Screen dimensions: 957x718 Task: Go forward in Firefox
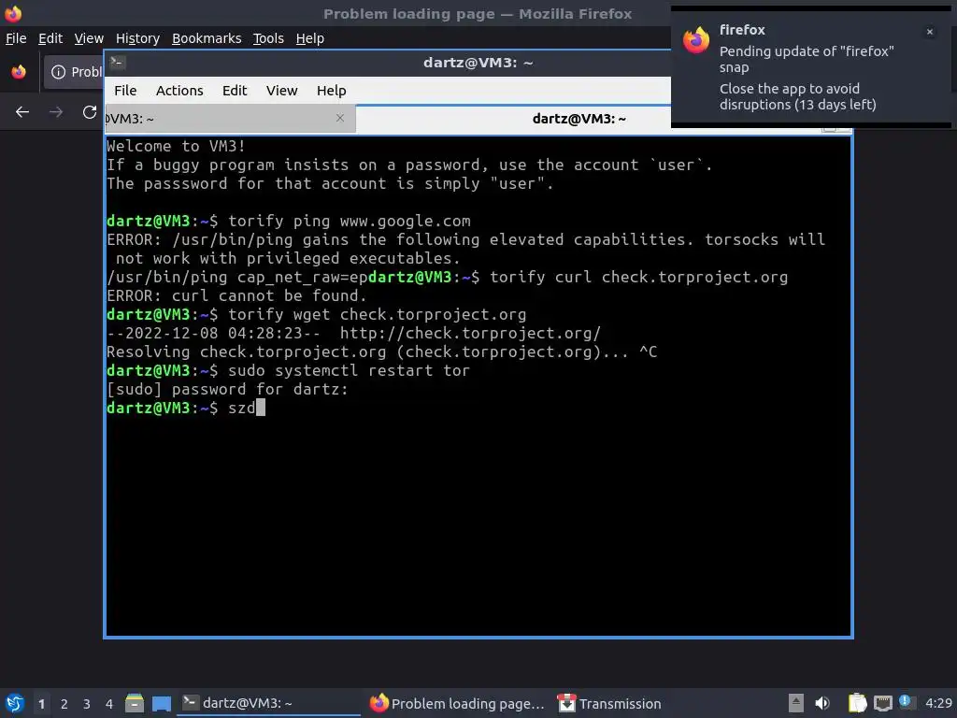click(x=55, y=112)
